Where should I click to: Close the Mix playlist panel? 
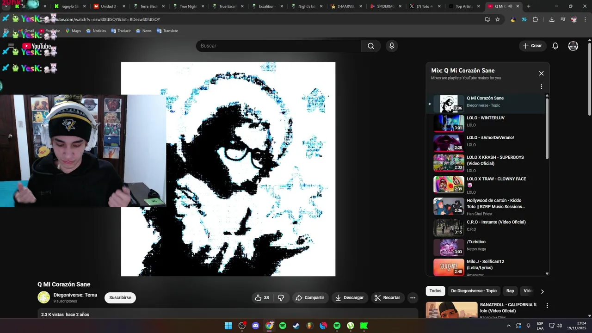click(541, 73)
